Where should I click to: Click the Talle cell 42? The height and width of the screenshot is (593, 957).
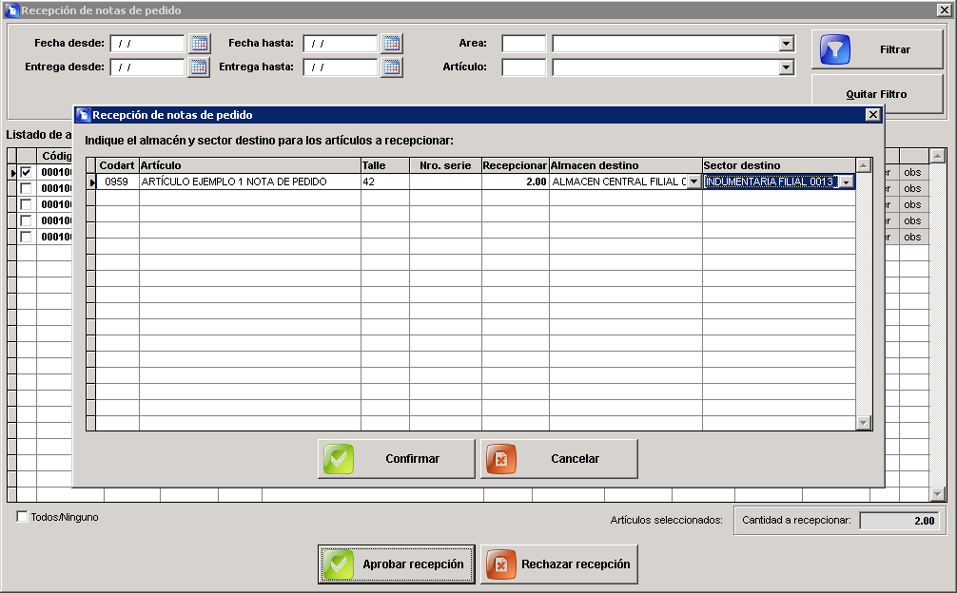tap(385, 182)
